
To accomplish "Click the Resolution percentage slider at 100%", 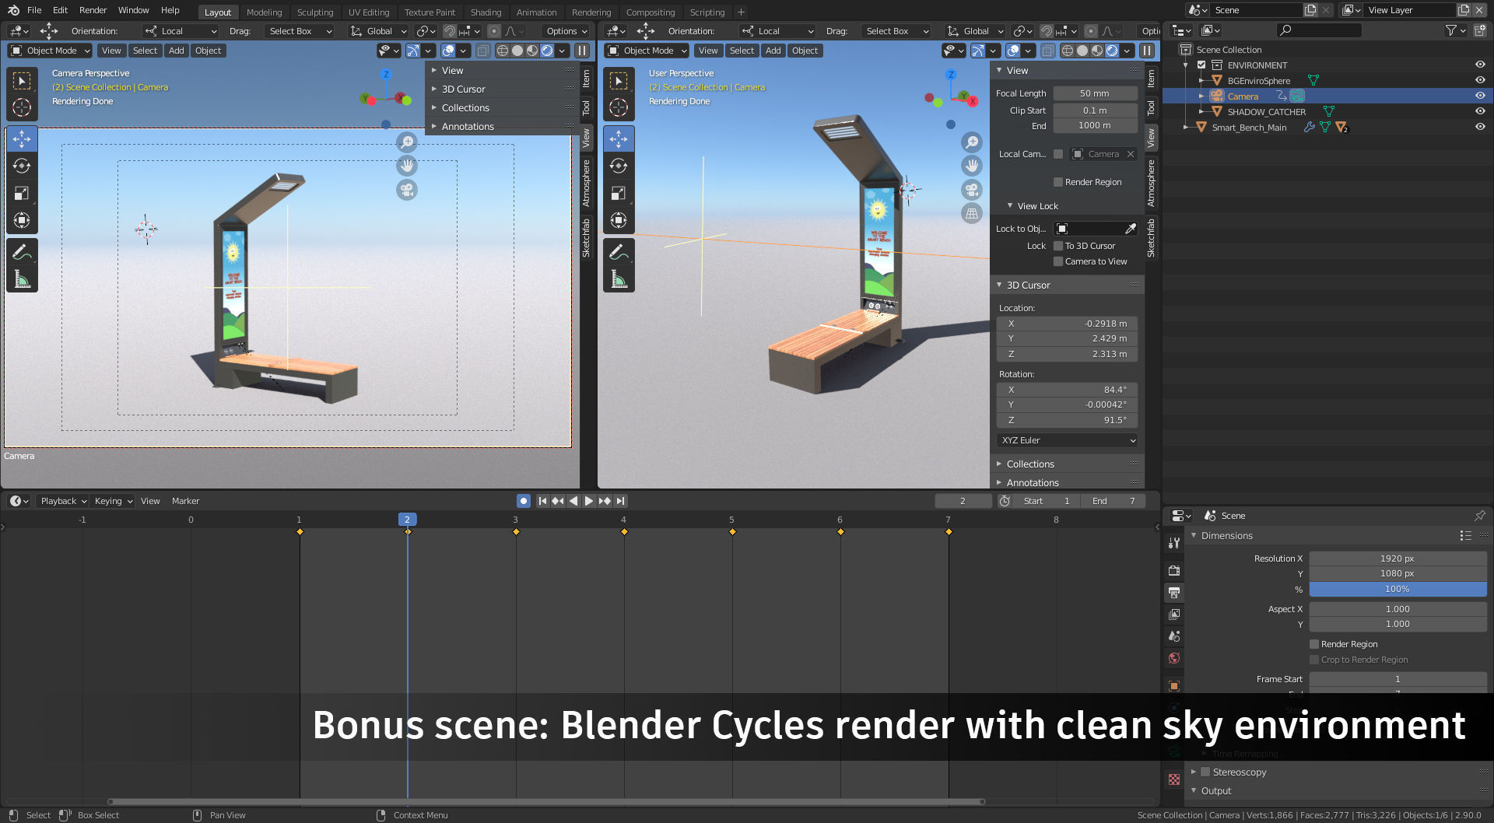I will click(1398, 590).
